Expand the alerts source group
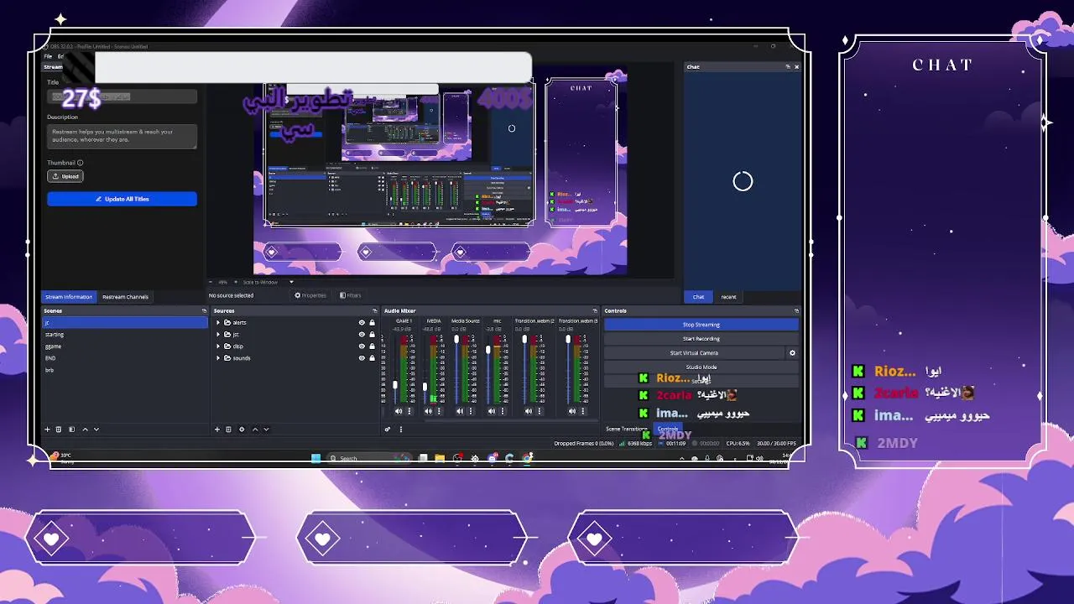This screenshot has height=604, width=1074. [x=218, y=323]
